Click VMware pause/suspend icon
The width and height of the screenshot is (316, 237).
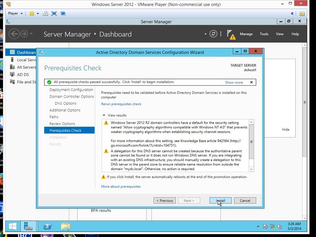32,13
